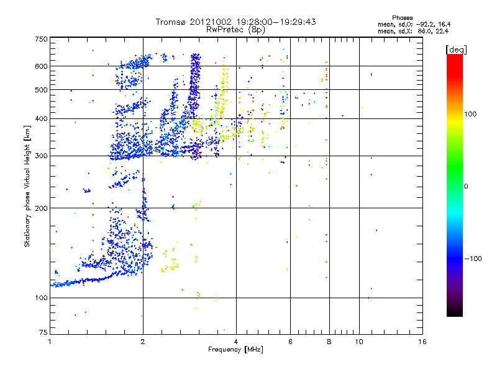Click the 'mean, sd,X: 86.0, 22.4' statistic
The width and height of the screenshot is (497, 372).
pos(413,31)
